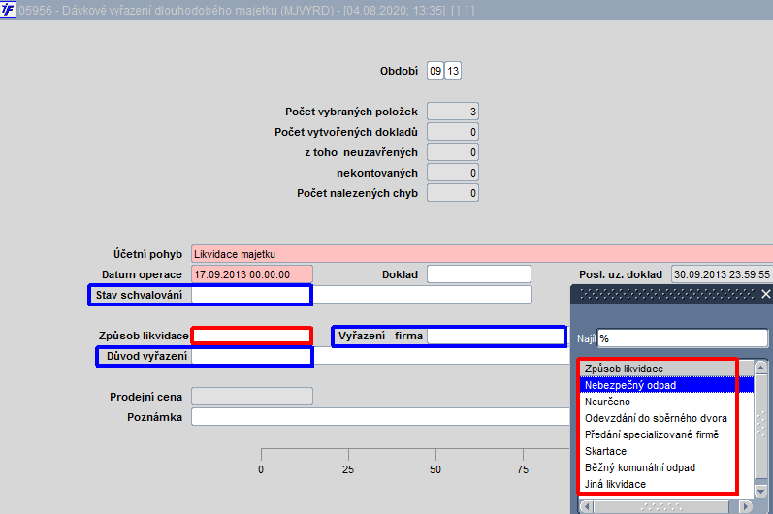Select Nebezpečný odpad from the list

[666, 385]
